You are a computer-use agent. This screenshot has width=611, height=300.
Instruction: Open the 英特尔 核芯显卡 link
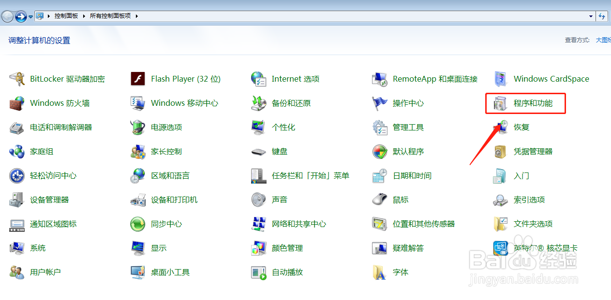pos(546,248)
